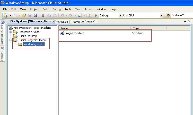Select File System on Target Machine node
This screenshot has width=193, height=115.
[32, 28]
